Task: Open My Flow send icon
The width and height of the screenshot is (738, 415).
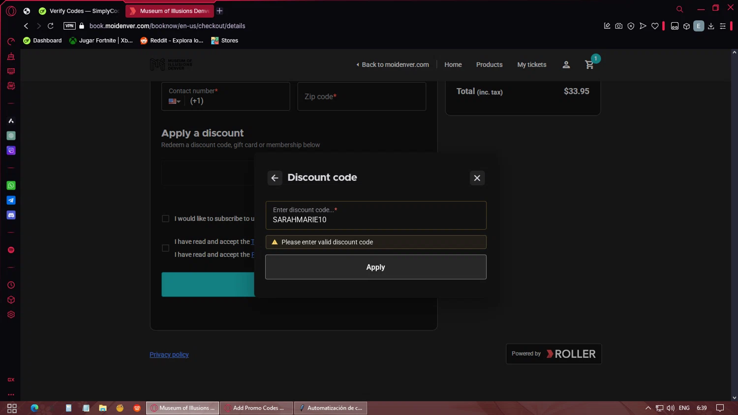Action: [643, 26]
